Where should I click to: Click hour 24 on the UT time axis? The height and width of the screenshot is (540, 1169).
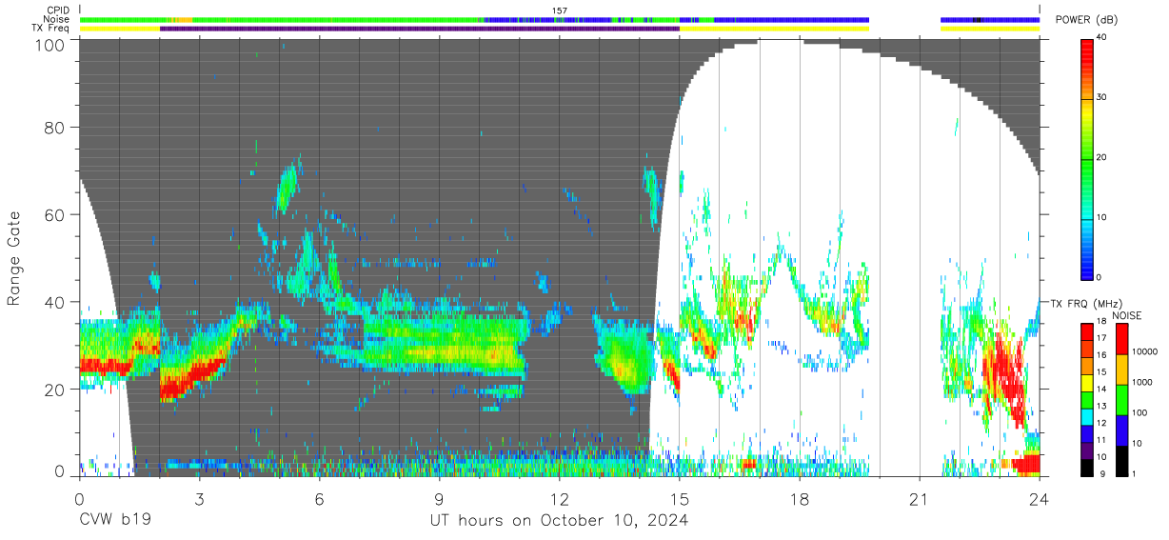tap(1040, 499)
